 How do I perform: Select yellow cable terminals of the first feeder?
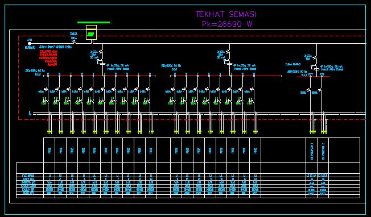click(50, 132)
